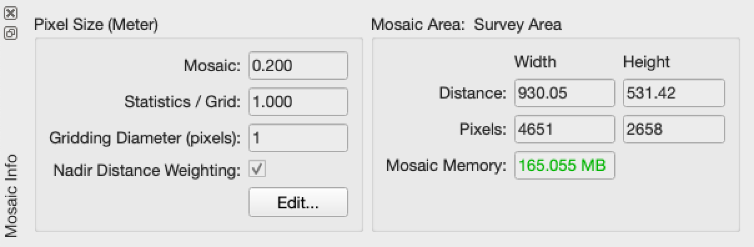Click the Height column header
Image resolution: width=754 pixels, height=247 pixels.
(x=647, y=62)
